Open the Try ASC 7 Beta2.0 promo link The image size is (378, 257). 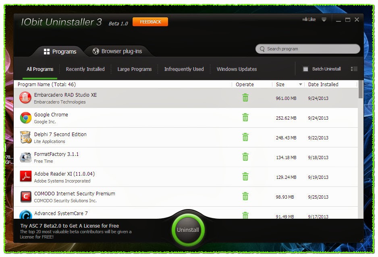coord(69,226)
